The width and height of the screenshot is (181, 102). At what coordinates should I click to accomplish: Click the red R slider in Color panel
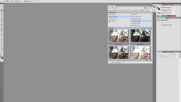pos(167,8)
